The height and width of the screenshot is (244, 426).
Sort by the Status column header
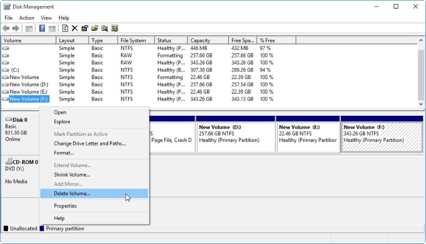tap(171, 40)
